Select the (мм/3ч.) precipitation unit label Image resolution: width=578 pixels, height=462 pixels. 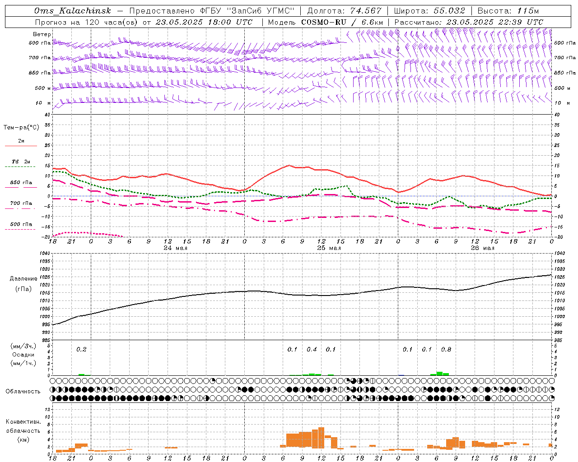tap(23, 346)
